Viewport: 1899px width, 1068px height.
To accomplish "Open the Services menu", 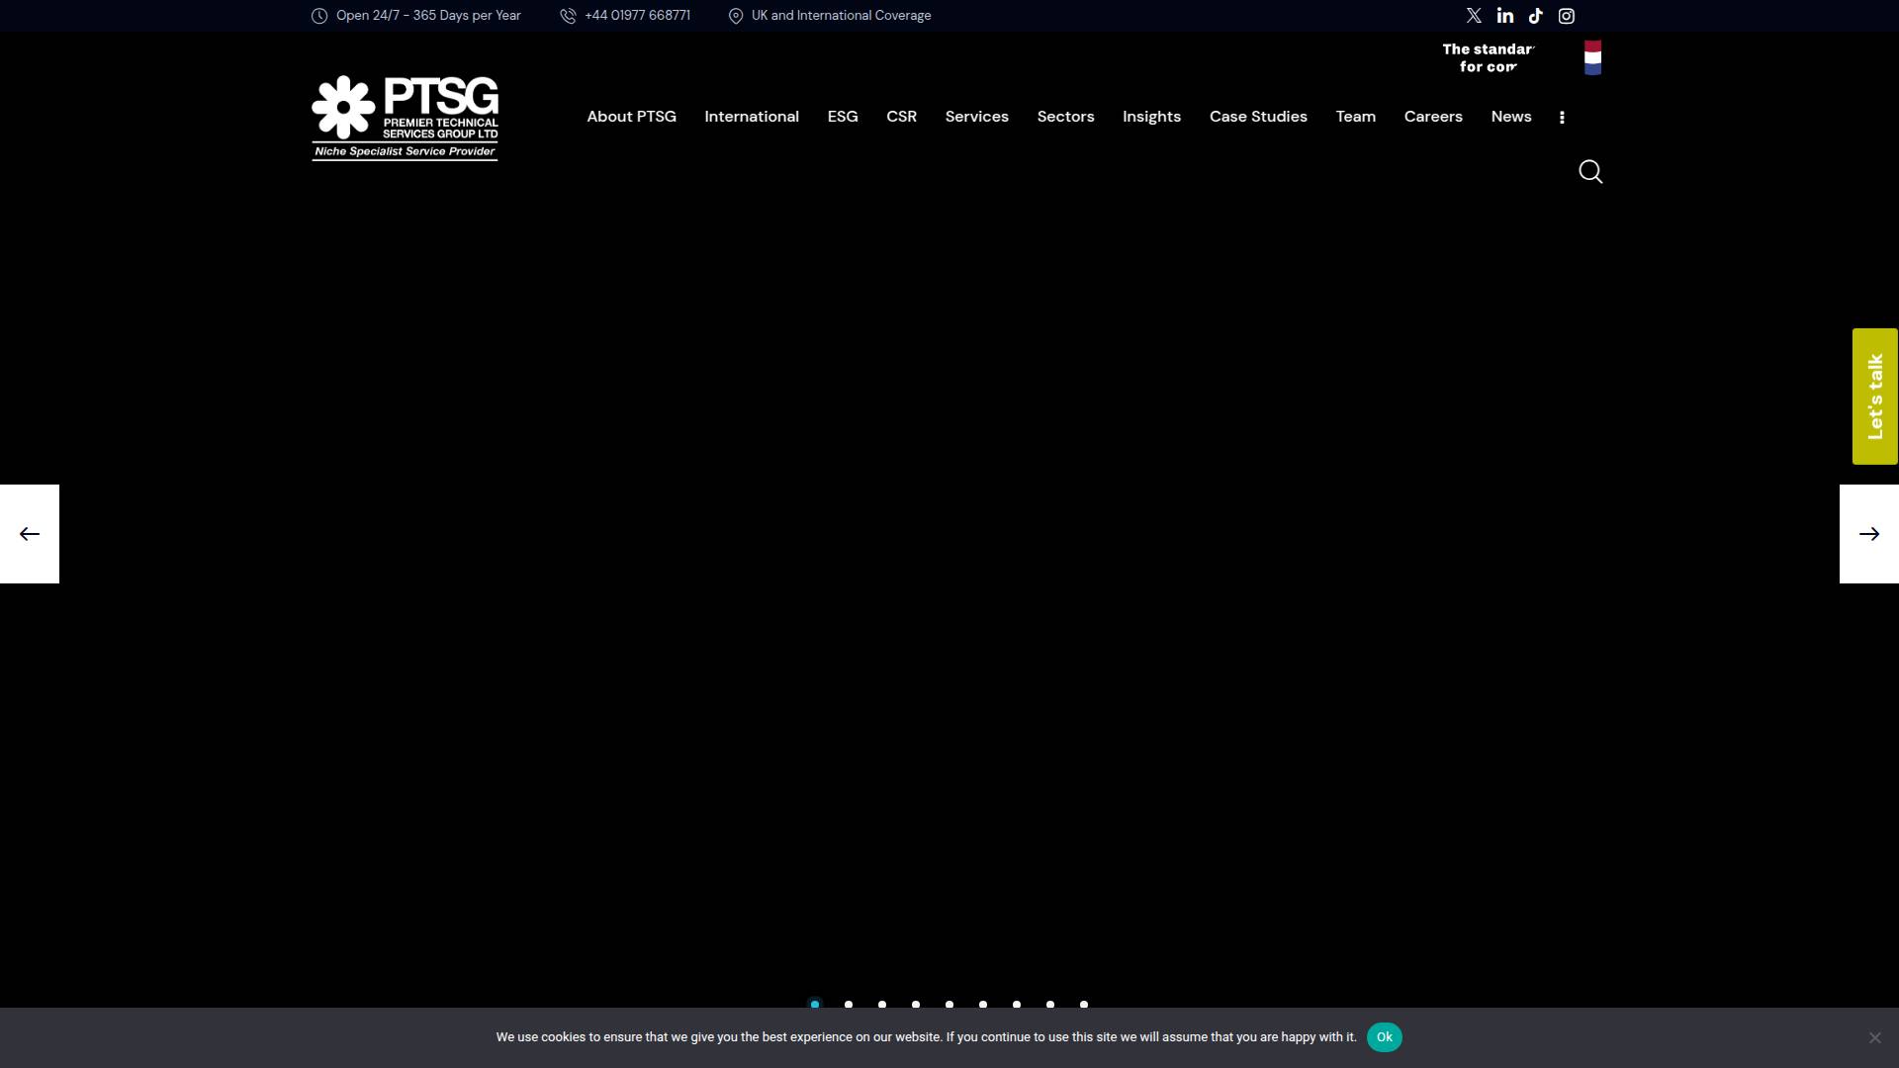I will (x=976, y=117).
